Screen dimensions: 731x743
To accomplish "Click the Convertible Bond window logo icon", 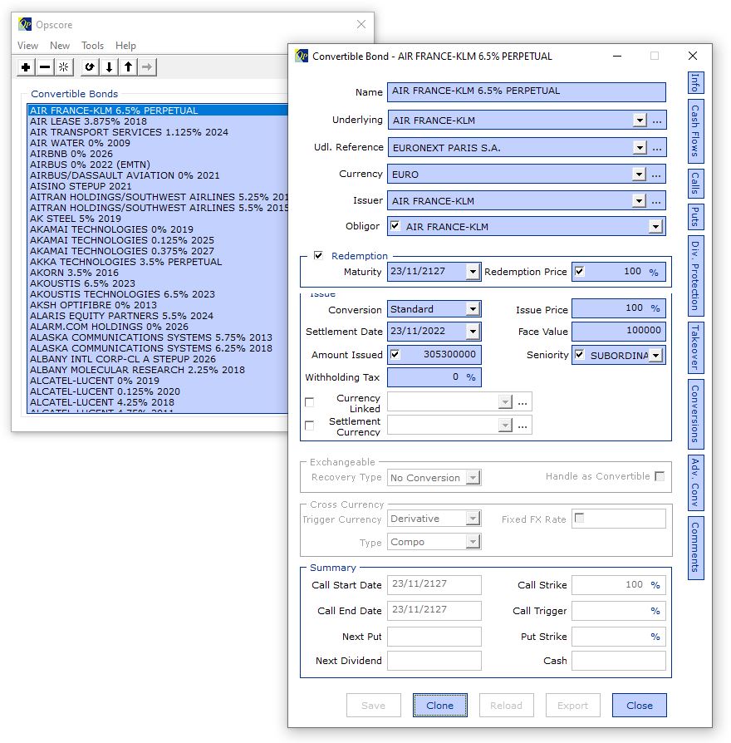I will point(302,56).
